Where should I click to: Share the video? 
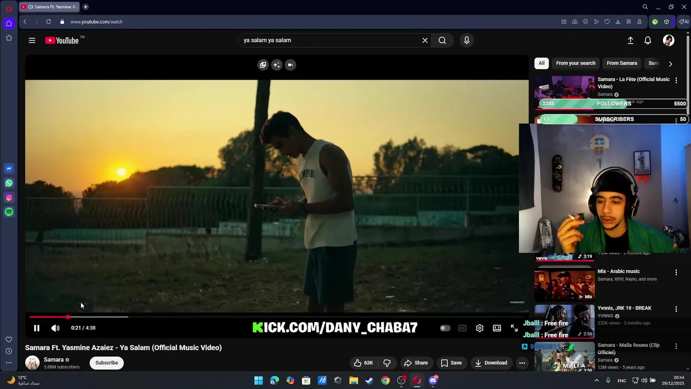point(416,363)
